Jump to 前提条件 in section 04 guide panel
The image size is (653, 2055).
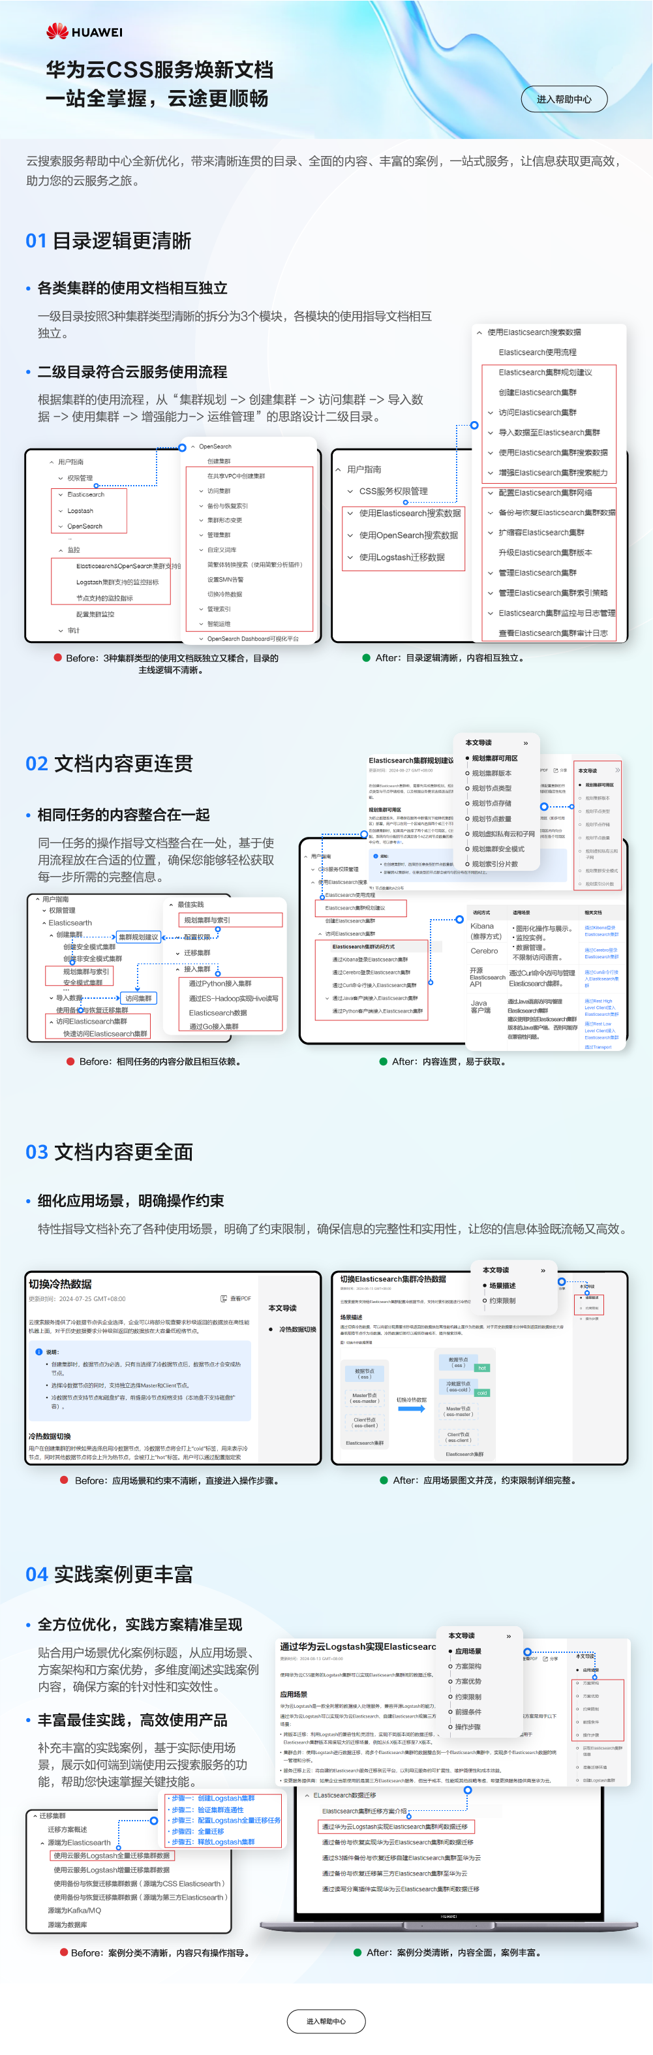coord(468,1712)
